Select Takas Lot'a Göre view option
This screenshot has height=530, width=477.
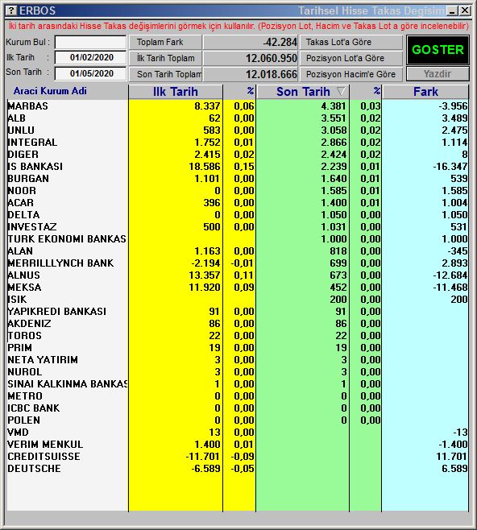point(351,42)
